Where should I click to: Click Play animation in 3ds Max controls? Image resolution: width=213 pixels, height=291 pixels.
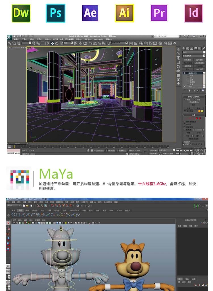[184, 150]
